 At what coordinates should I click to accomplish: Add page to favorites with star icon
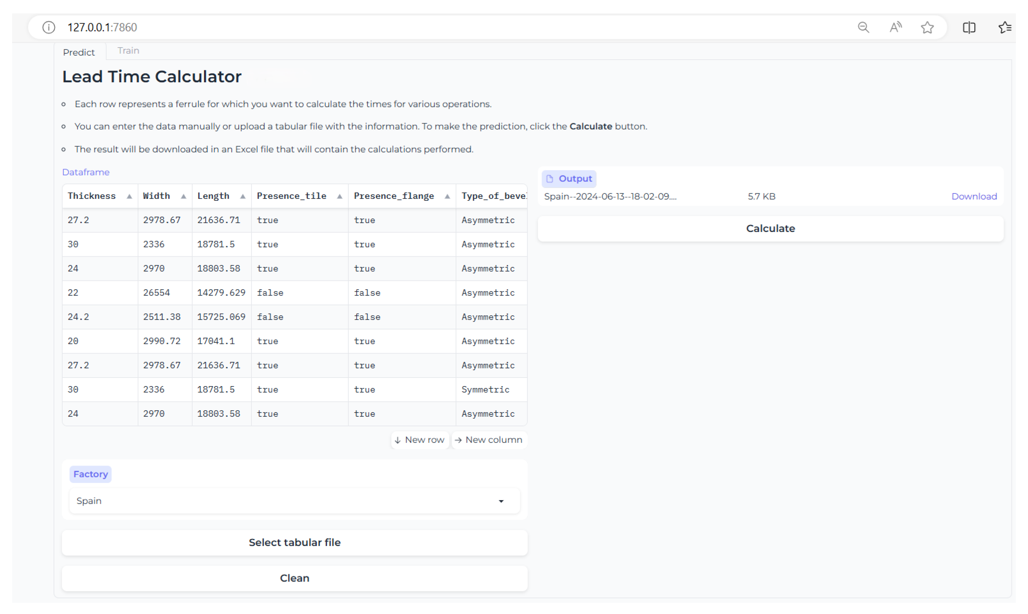(927, 27)
